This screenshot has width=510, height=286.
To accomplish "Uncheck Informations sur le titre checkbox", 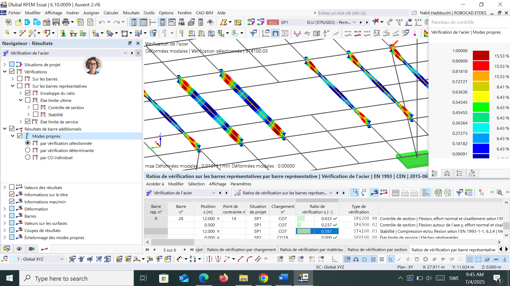I will tap(12, 194).
